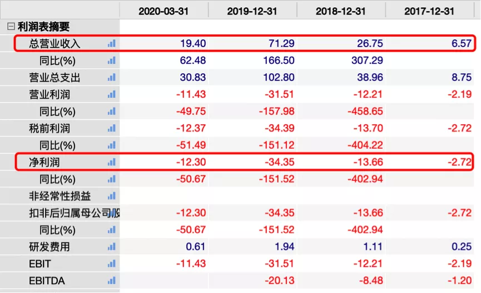Open chart icon of 同比(%) directly above 研发费用
Viewport: 481px width, 293px height.
(112, 230)
